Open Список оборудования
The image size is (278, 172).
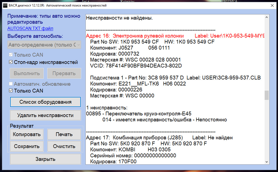(45, 102)
